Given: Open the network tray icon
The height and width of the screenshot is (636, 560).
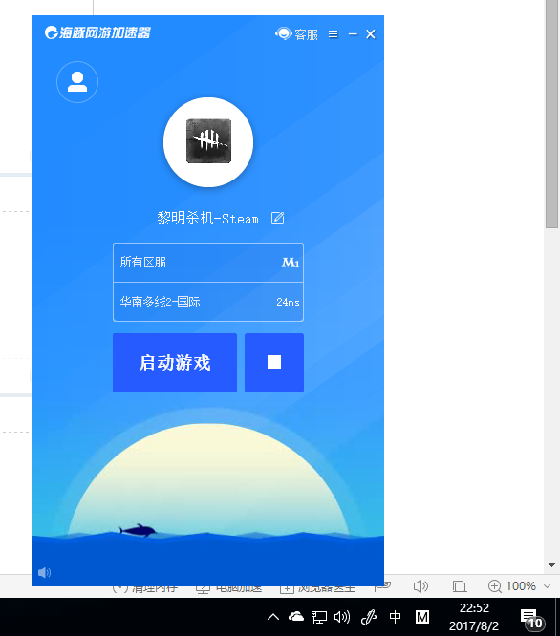Looking at the screenshot, I should coord(319,617).
